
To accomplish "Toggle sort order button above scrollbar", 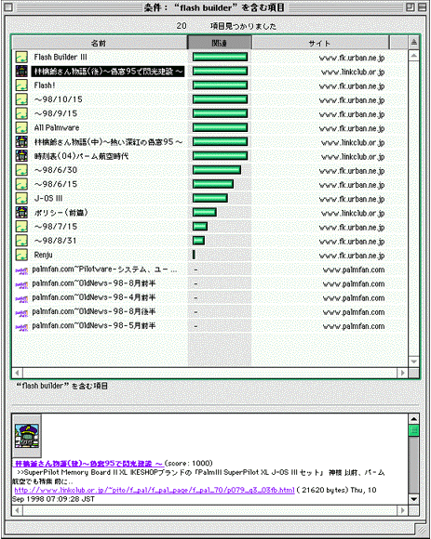I will pyautogui.click(x=414, y=43).
